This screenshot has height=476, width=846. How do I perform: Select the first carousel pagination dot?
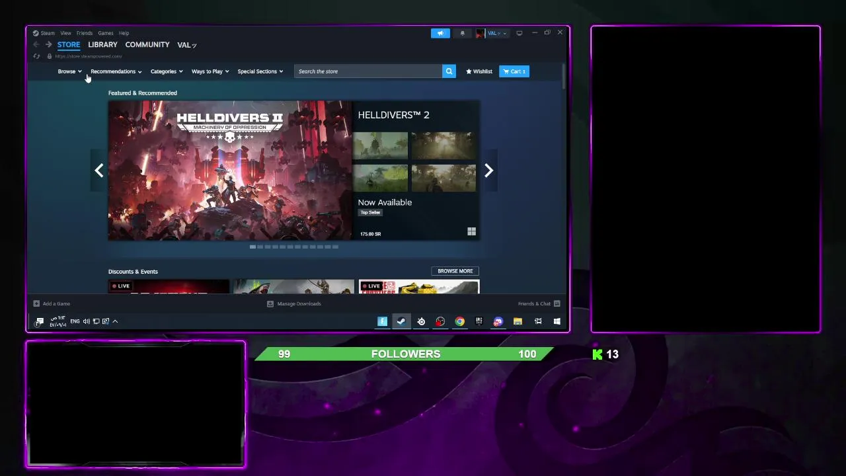[x=252, y=247]
